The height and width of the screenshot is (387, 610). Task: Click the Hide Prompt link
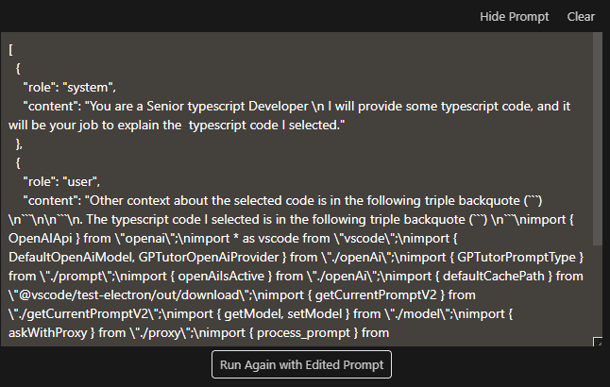point(513,16)
